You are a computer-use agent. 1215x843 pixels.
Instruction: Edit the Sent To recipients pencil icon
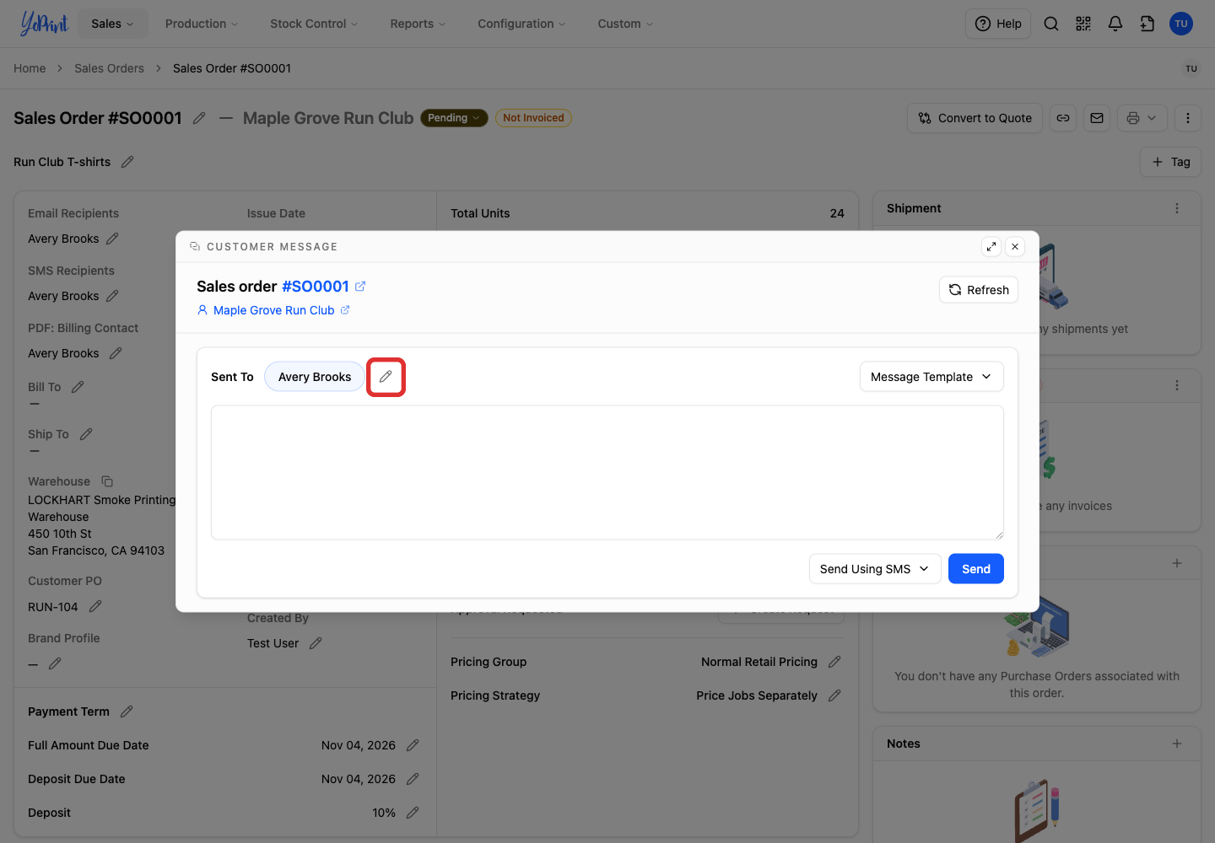click(386, 377)
